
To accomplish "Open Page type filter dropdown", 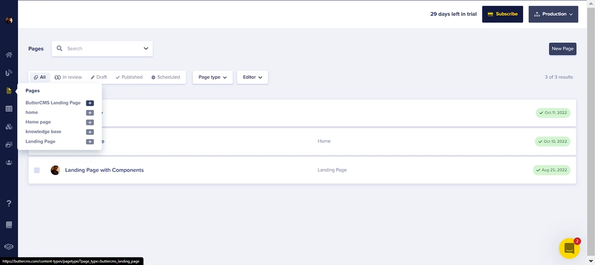I will tap(213, 77).
